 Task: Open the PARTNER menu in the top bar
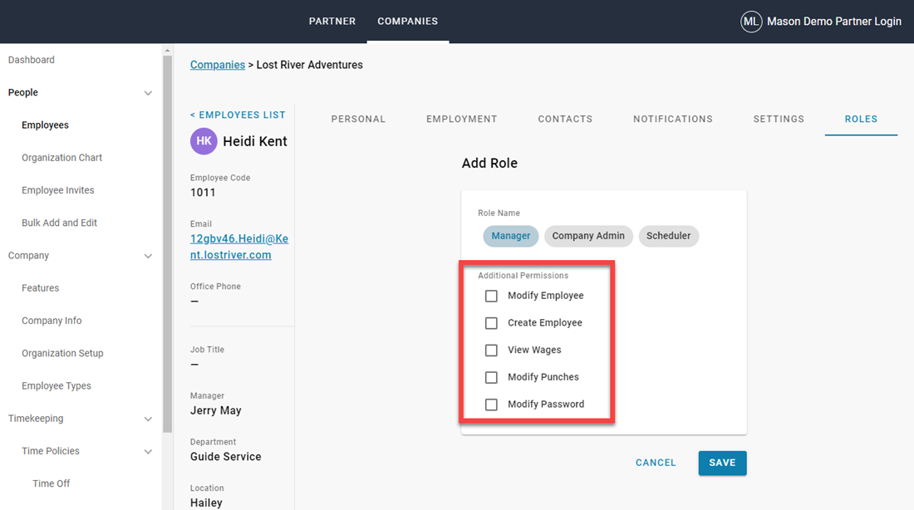point(332,22)
